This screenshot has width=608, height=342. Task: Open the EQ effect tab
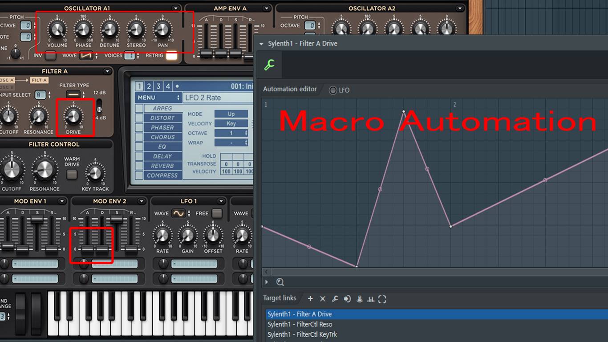click(x=162, y=147)
